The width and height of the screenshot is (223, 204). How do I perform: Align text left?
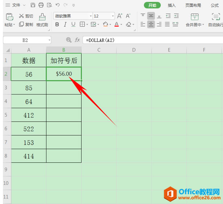(x=143, y=24)
